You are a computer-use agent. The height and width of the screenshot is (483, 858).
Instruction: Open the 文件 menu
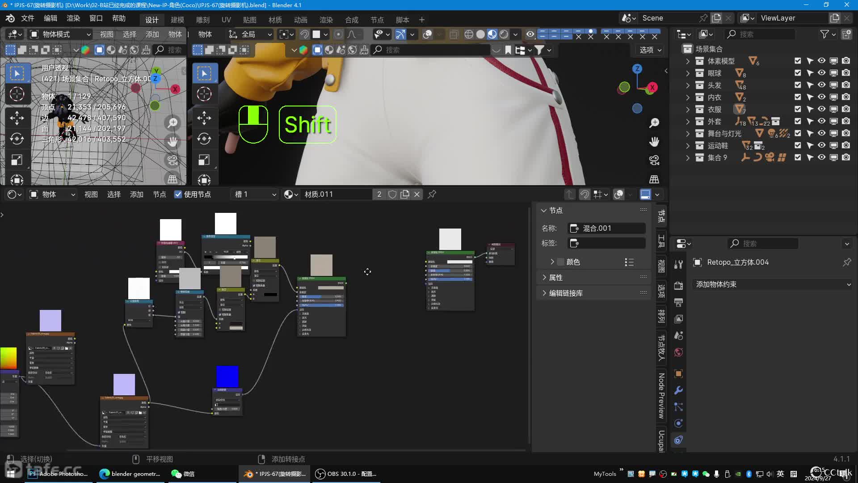pyautogui.click(x=28, y=18)
